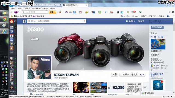Go to Facebook 首頁 home link
The width and height of the screenshot is (175, 98).
(x=130, y=21)
